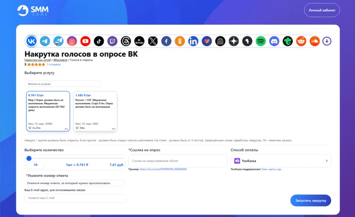Click the YooKassa logo icon
Image resolution: width=355 pixels, height=217 pixels.
point(237,161)
